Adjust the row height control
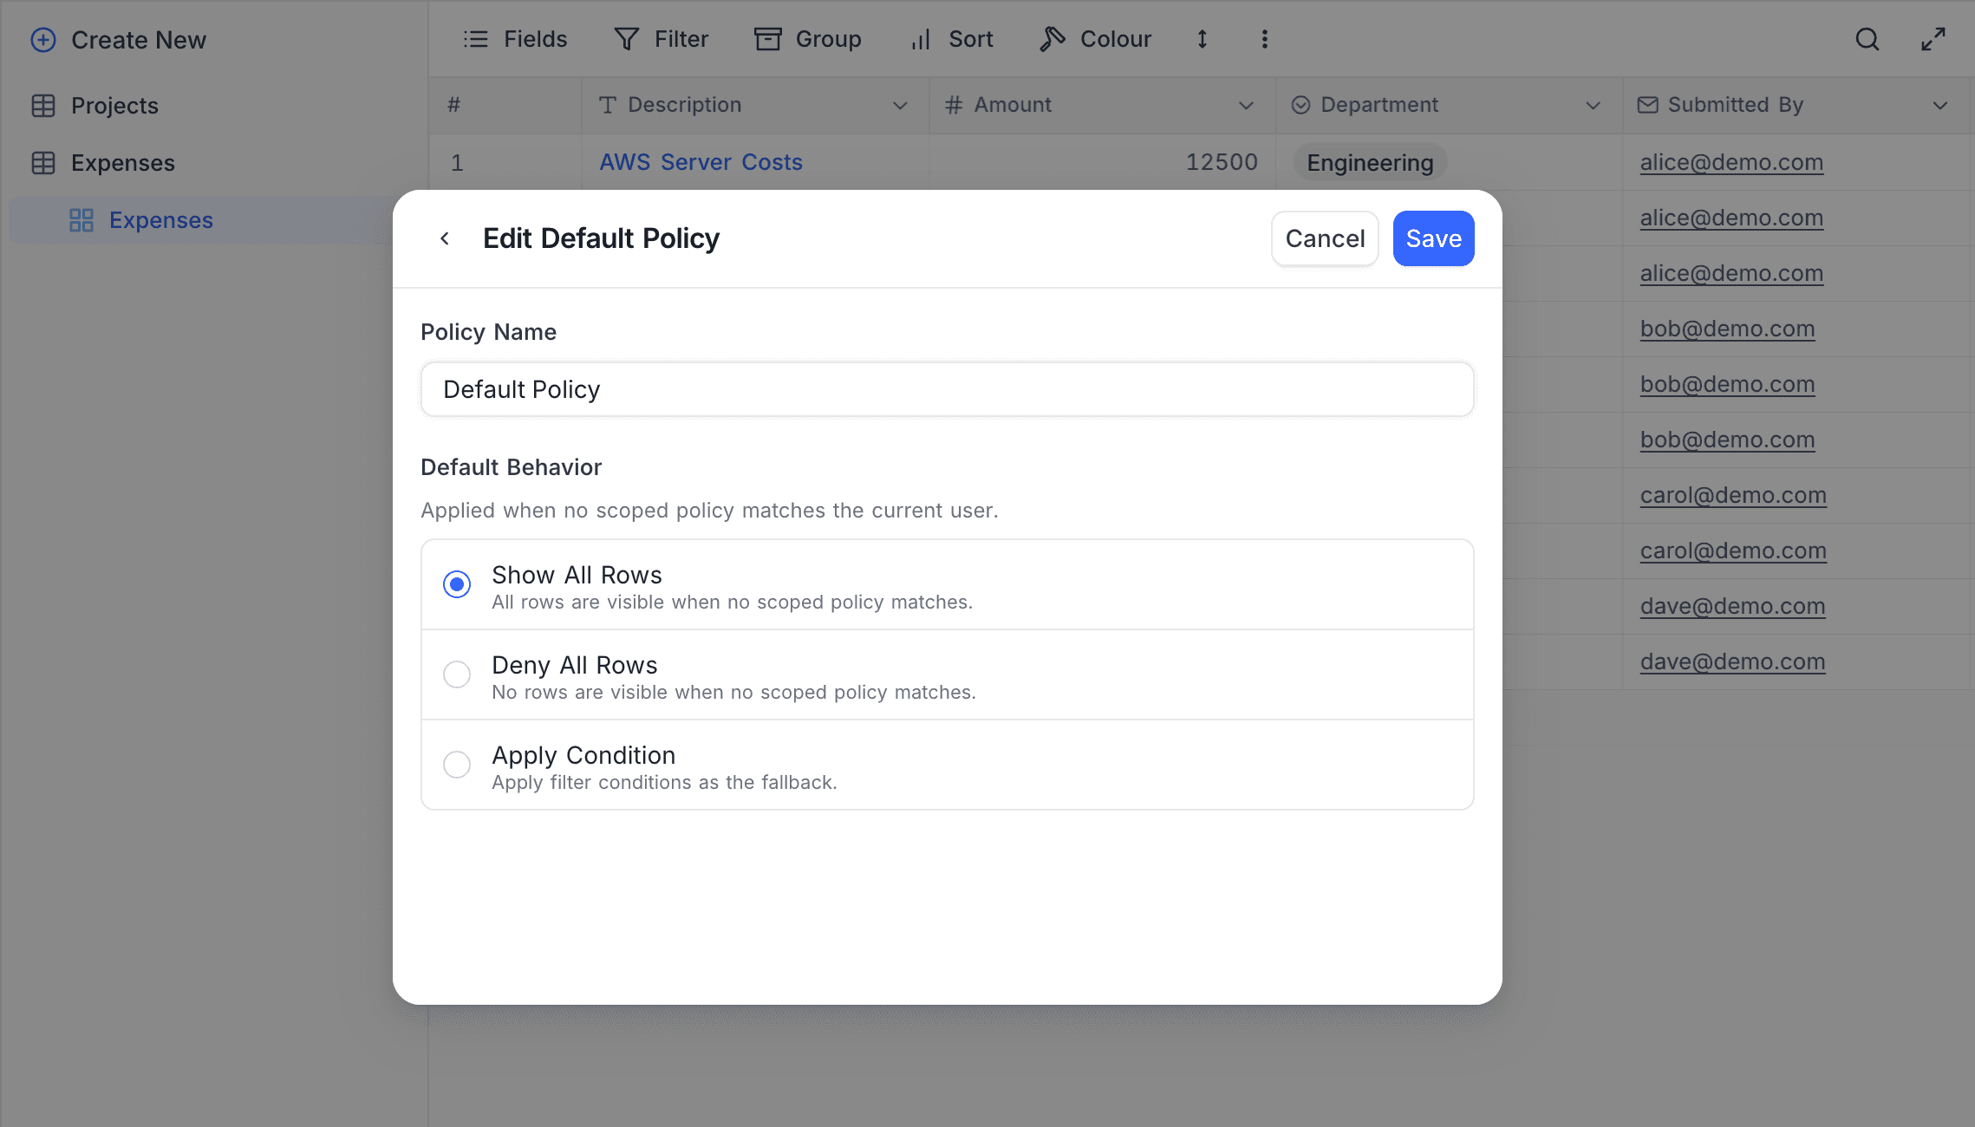Image resolution: width=1975 pixels, height=1127 pixels. (1202, 39)
